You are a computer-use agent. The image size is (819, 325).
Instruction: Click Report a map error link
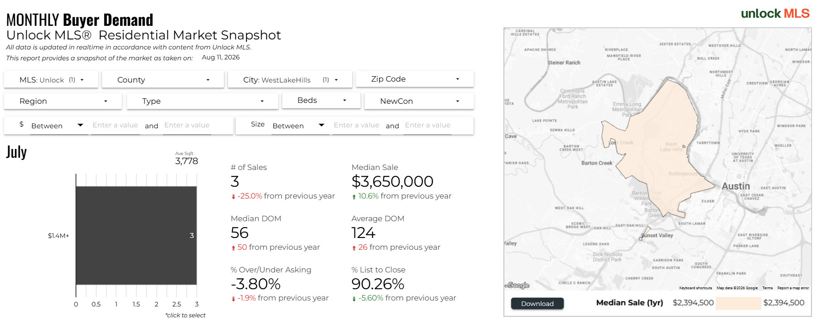click(x=793, y=288)
